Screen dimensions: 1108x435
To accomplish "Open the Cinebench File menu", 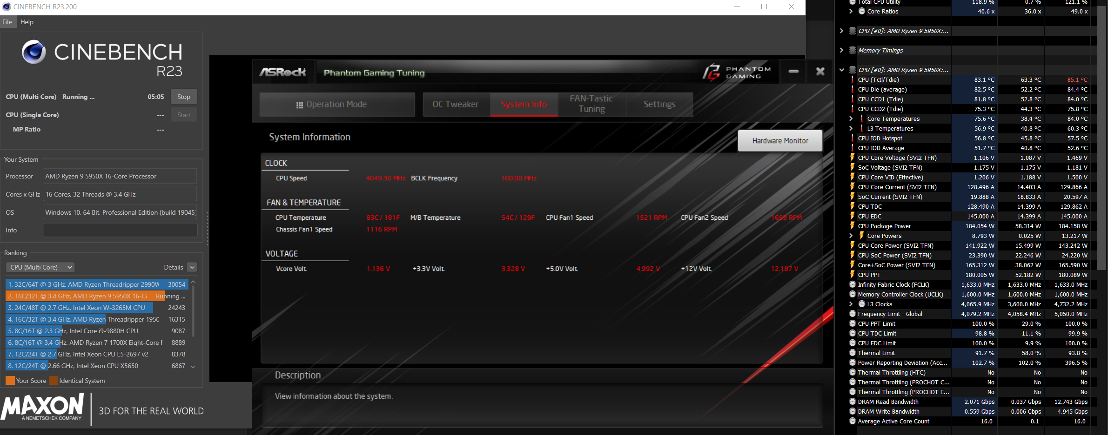I will point(7,22).
